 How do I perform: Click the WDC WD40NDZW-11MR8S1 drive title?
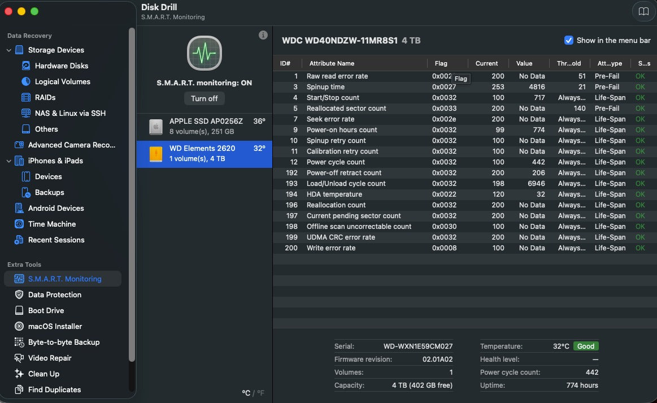point(340,41)
